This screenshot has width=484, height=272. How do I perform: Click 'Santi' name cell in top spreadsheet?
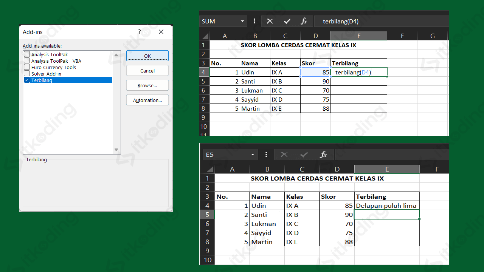click(x=255, y=81)
